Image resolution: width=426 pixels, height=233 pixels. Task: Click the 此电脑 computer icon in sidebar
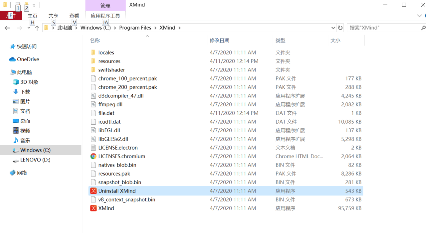click(x=13, y=72)
